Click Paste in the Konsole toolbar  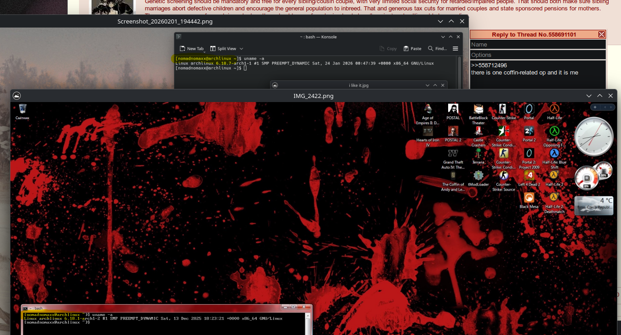click(412, 48)
